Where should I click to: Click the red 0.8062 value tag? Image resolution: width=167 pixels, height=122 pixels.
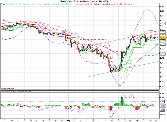pyautogui.click(x=163, y=32)
